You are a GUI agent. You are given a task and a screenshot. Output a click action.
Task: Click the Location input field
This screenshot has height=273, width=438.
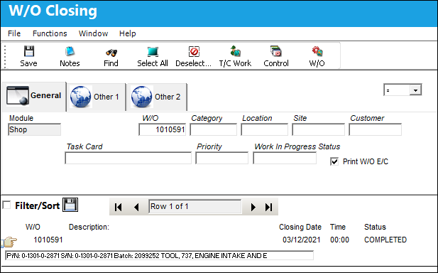click(x=265, y=130)
